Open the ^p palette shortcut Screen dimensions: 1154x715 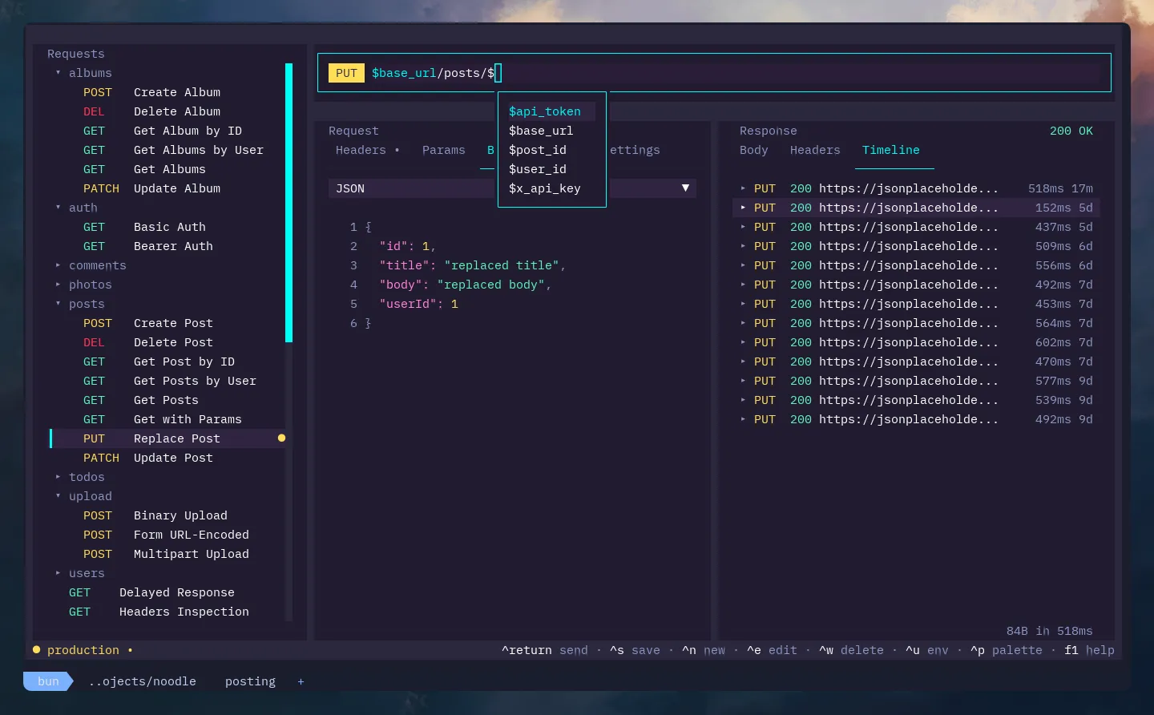(1007, 650)
